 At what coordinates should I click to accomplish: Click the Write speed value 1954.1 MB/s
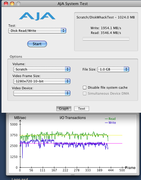click(x=111, y=28)
